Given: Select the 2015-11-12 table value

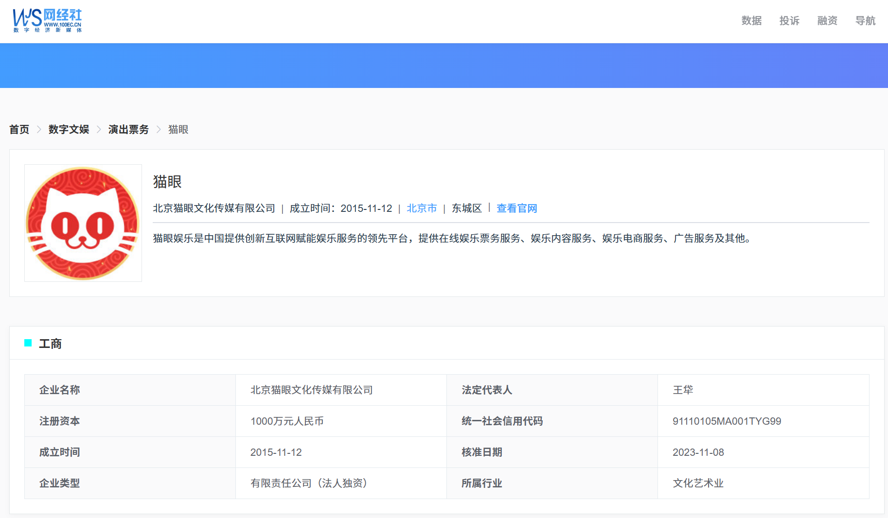Looking at the screenshot, I should tap(276, 452).
